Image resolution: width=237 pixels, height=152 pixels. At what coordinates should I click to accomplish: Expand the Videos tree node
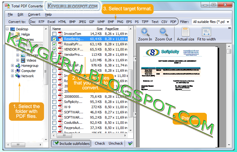pyautogui.click(x=18, y=60)
